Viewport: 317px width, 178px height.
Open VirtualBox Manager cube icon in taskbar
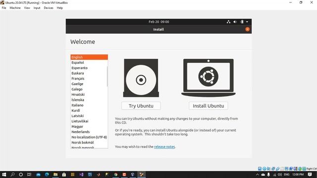point(133,175)
